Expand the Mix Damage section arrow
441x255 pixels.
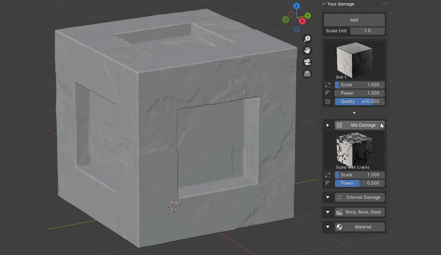(328, 125)
